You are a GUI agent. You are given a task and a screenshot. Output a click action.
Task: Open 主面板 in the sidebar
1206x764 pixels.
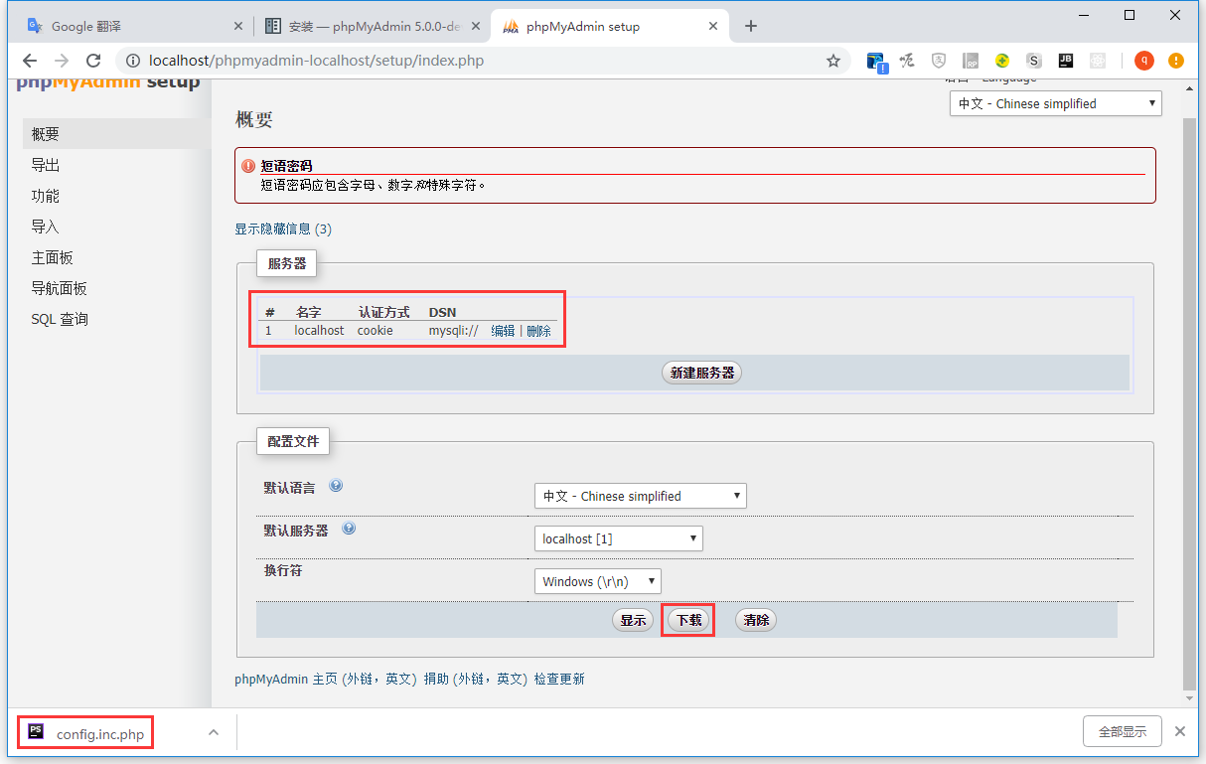53,257
